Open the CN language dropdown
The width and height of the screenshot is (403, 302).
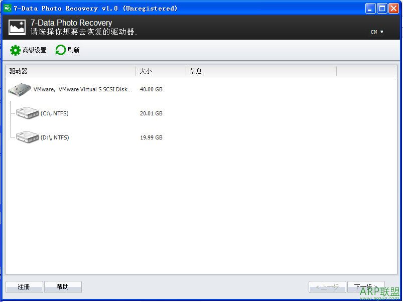click(x=377, y=32)
